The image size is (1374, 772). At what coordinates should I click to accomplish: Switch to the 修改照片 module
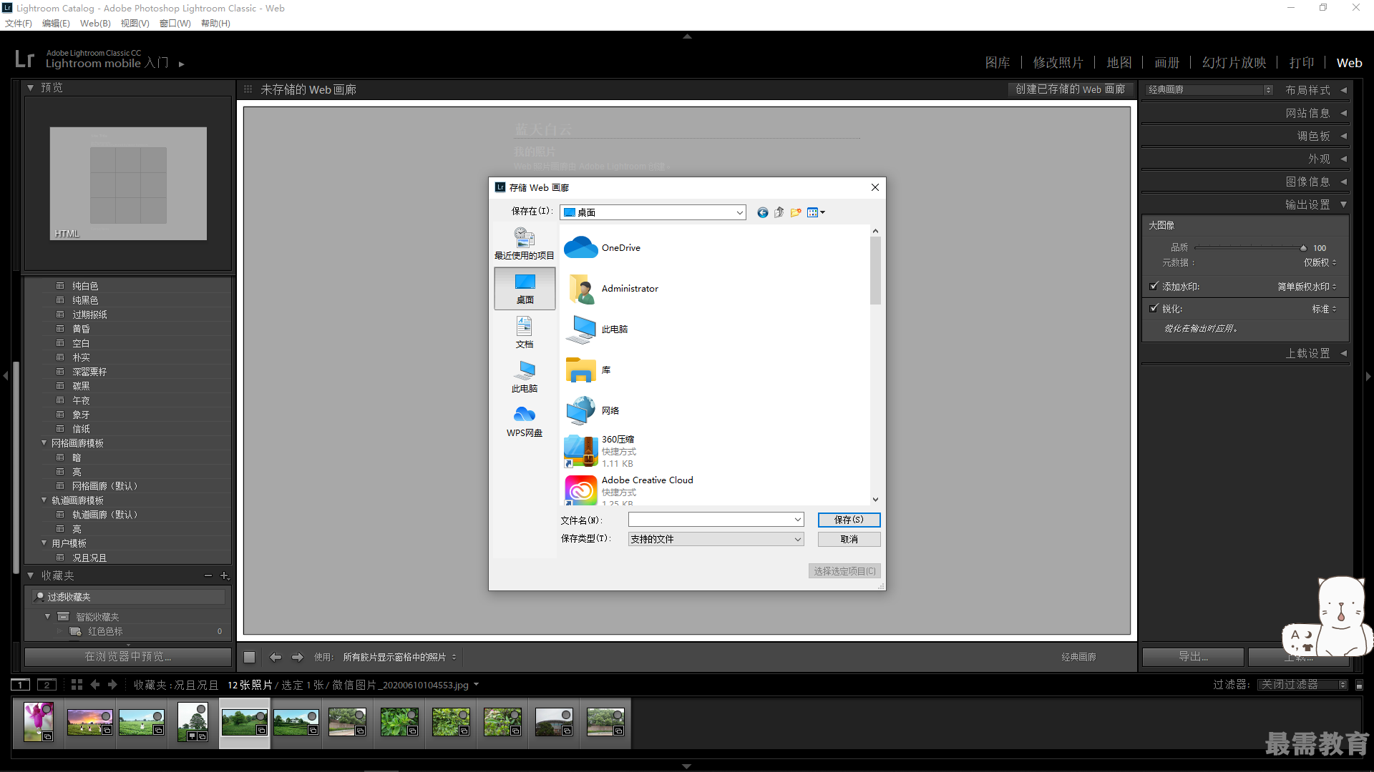pyautogui.click(x=1058, y=63)
